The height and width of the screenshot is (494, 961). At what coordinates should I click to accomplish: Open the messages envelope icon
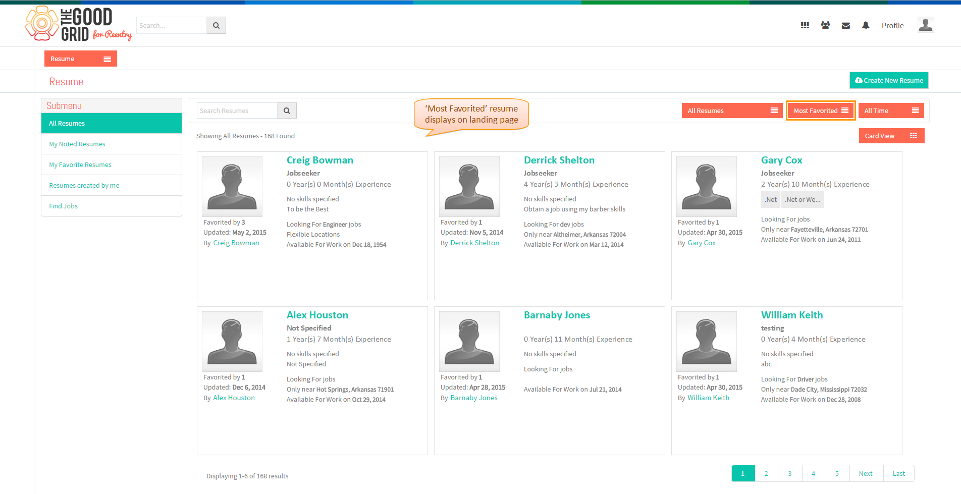(846, 26)
